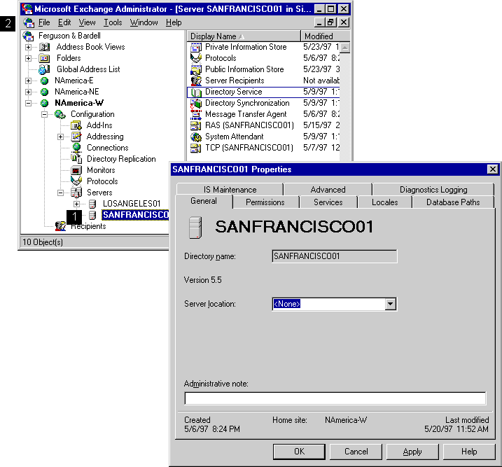
Task: Click the Administrative note text field
Action: pos(335,398)
